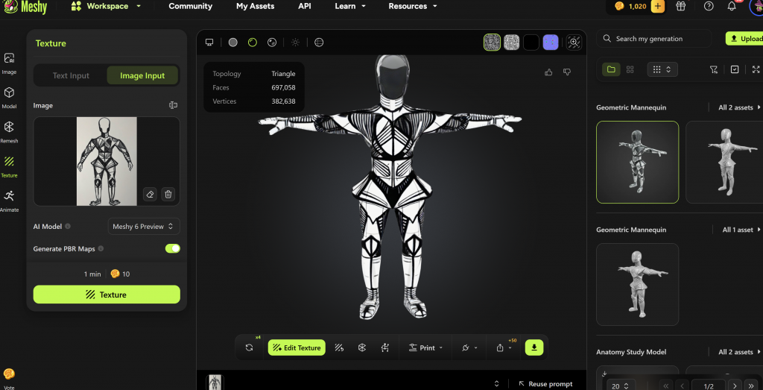Select the Image Input tab
The height and width of the screenshot is (390, 763).
point(142,75)
